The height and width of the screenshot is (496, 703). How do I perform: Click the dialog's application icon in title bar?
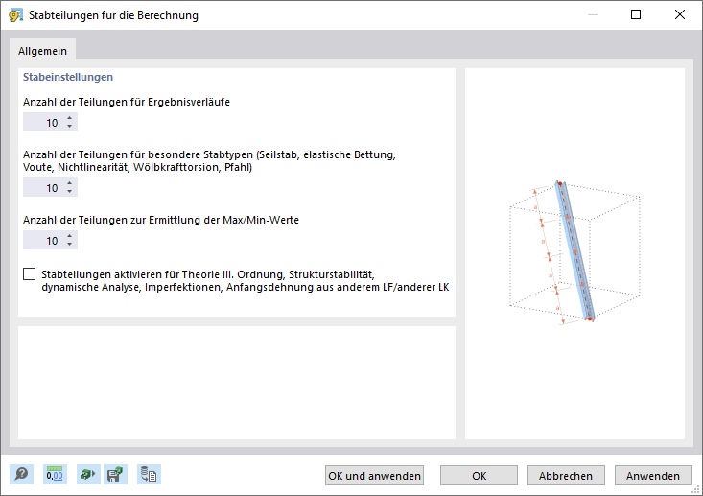click(15, 15)
